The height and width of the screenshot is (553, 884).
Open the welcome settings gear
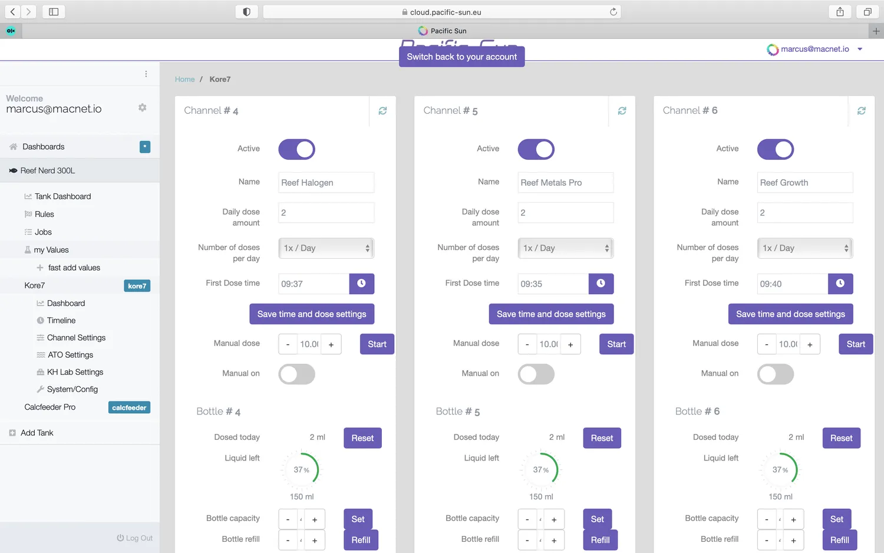coord(142,107)
